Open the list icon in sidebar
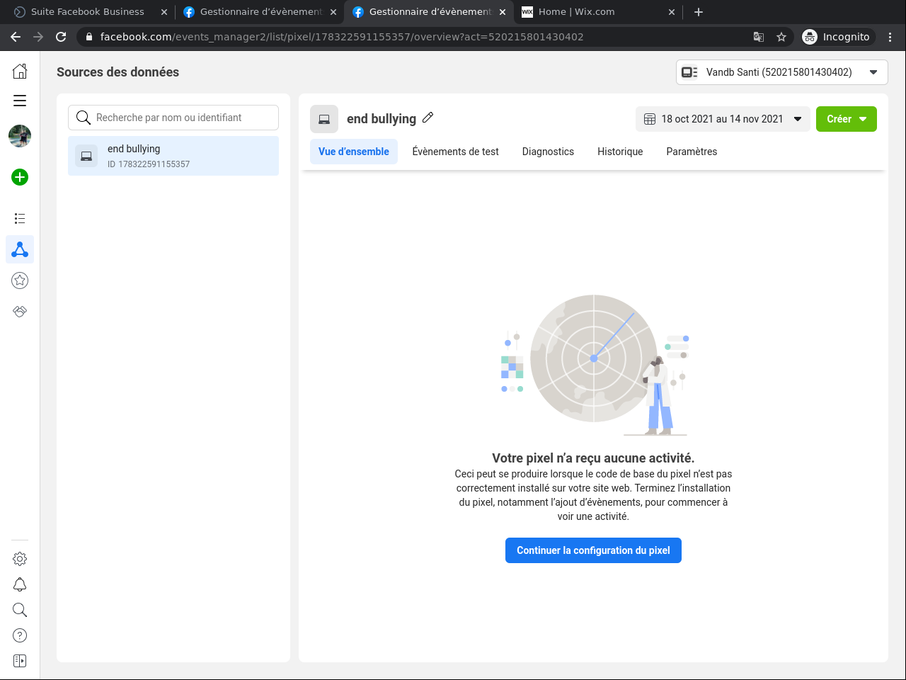The width and height of the screenshot is (906, 680). [20, 218]
